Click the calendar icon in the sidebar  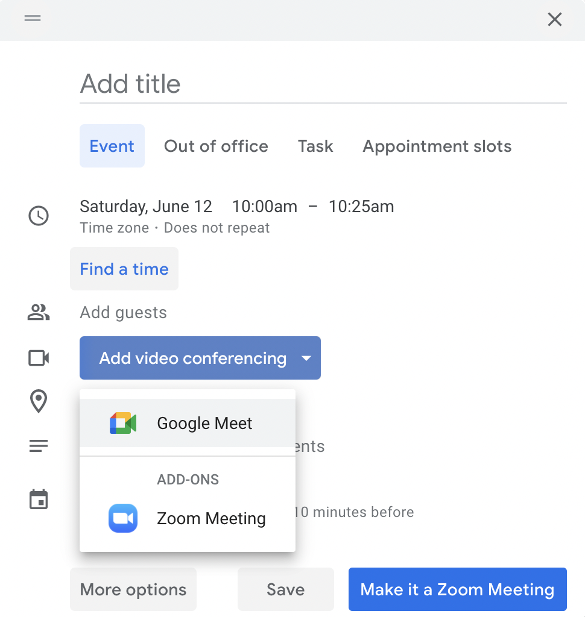[x=38, y=499]
